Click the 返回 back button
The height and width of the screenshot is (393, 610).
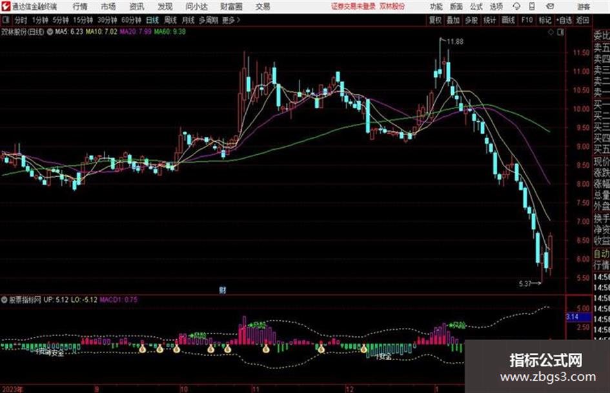(582, 20)
